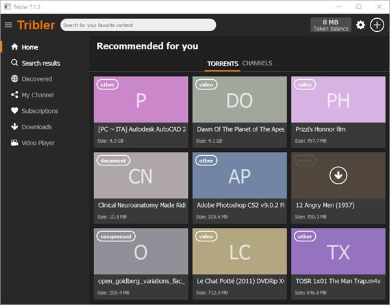
Task: Click the Tribler logo text
Action: pos(36,25)
